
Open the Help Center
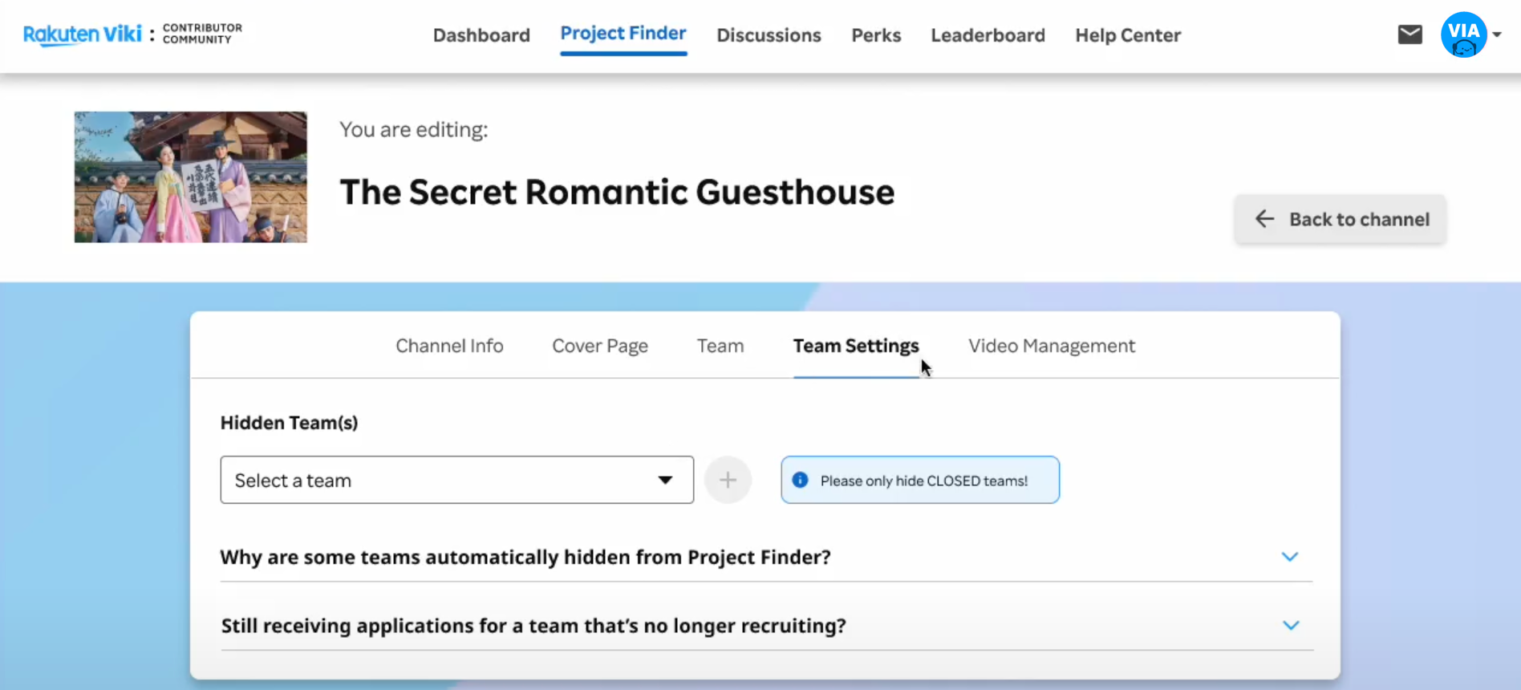coord(1128,35)
